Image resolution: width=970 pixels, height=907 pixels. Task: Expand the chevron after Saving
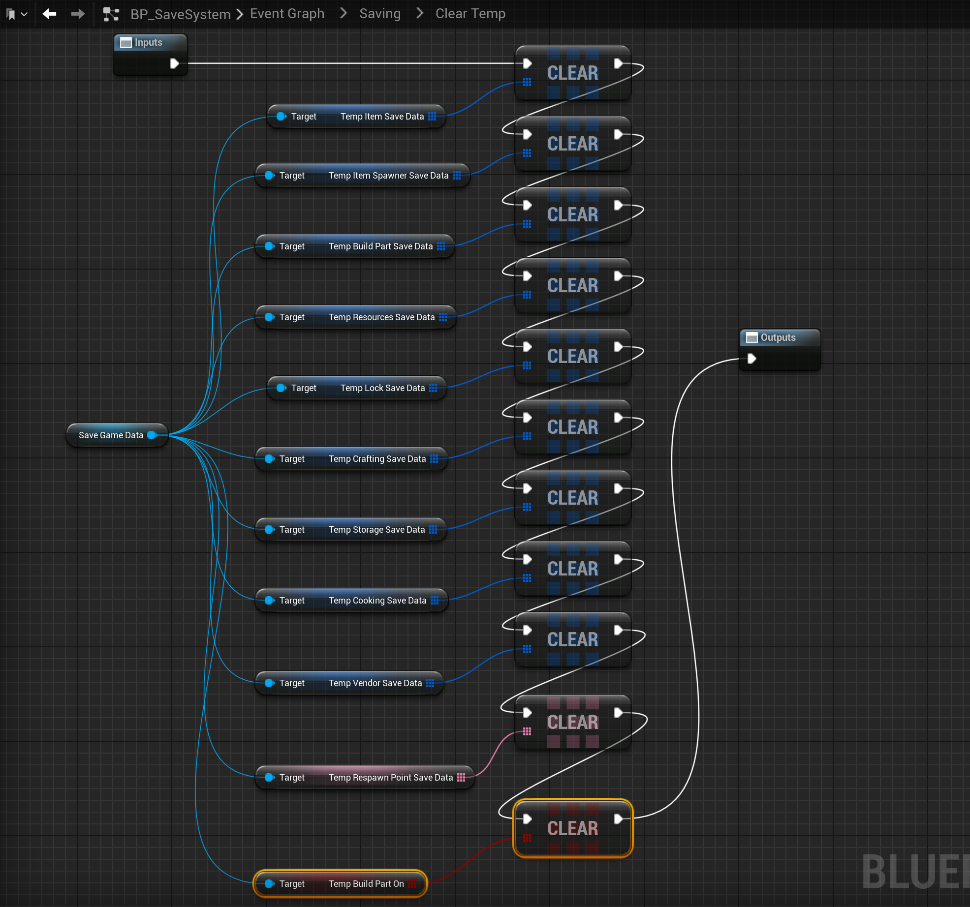pos(419,14)
